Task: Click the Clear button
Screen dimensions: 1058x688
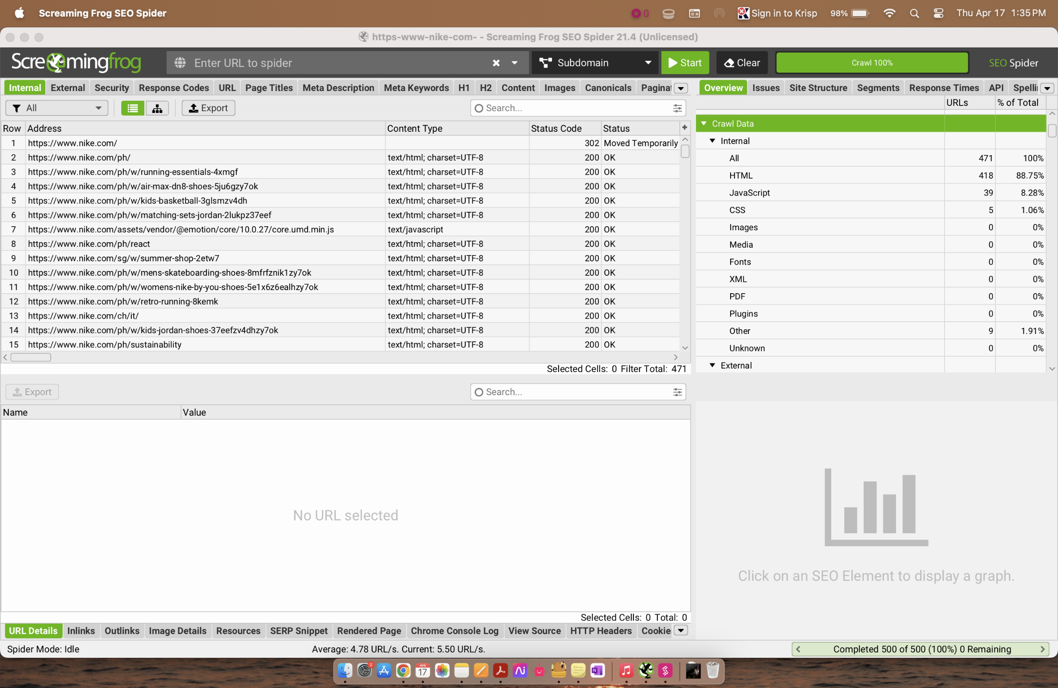Action: (x=742, y=63)
